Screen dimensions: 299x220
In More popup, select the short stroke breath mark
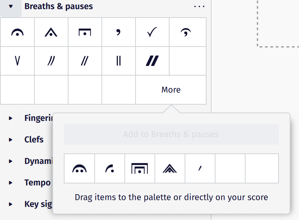coord(200,168)
